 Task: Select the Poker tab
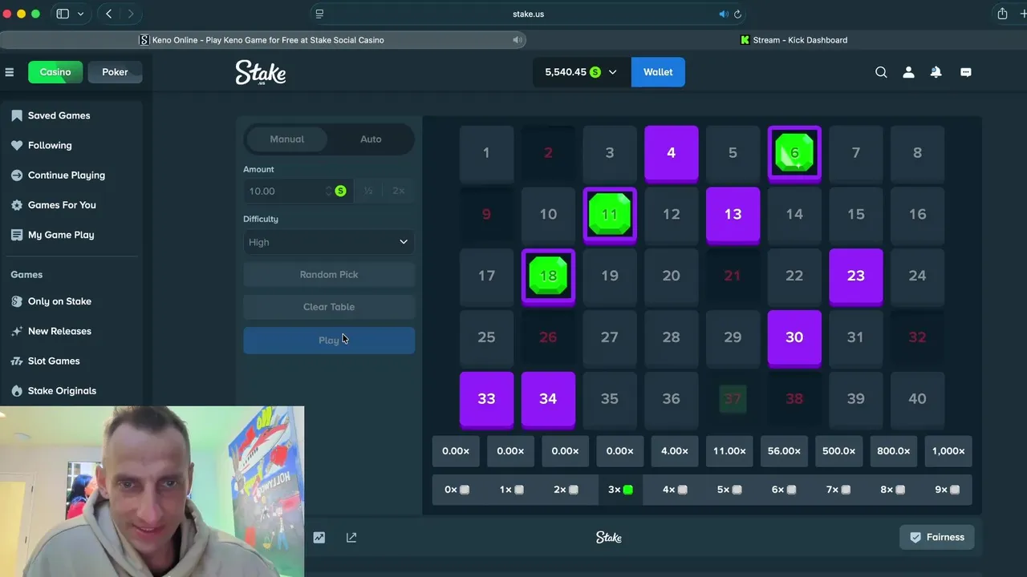pos(115,72)
